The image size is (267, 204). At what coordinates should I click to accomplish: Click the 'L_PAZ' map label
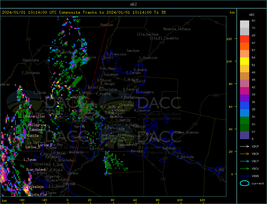pos(220,170)
